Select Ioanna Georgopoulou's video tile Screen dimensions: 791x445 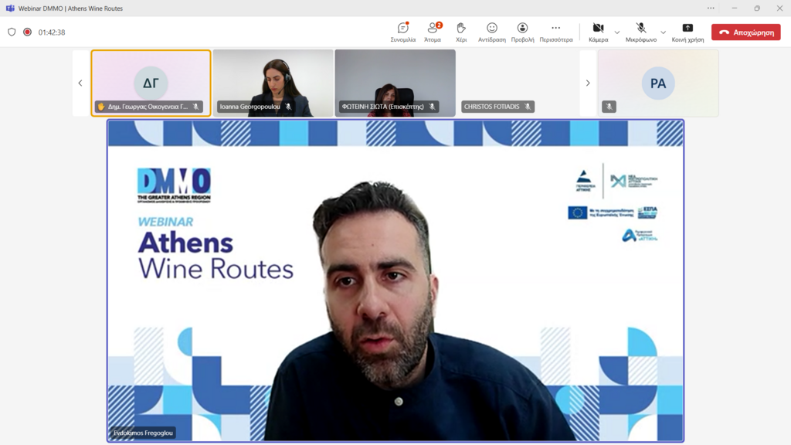(x=273, y=83)
